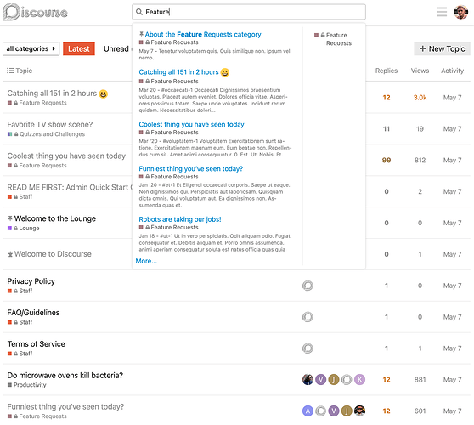Sort the list by Replies column
474x425 pixels.
point(387,71)
